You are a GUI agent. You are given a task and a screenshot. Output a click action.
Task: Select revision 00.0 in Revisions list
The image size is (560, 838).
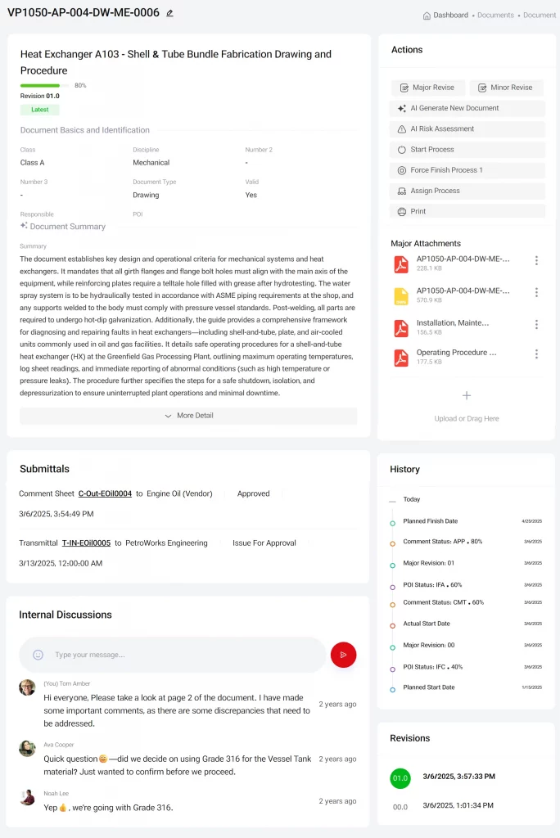400,806
